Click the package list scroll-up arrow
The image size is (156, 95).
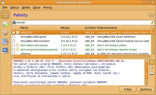(153, 27)
